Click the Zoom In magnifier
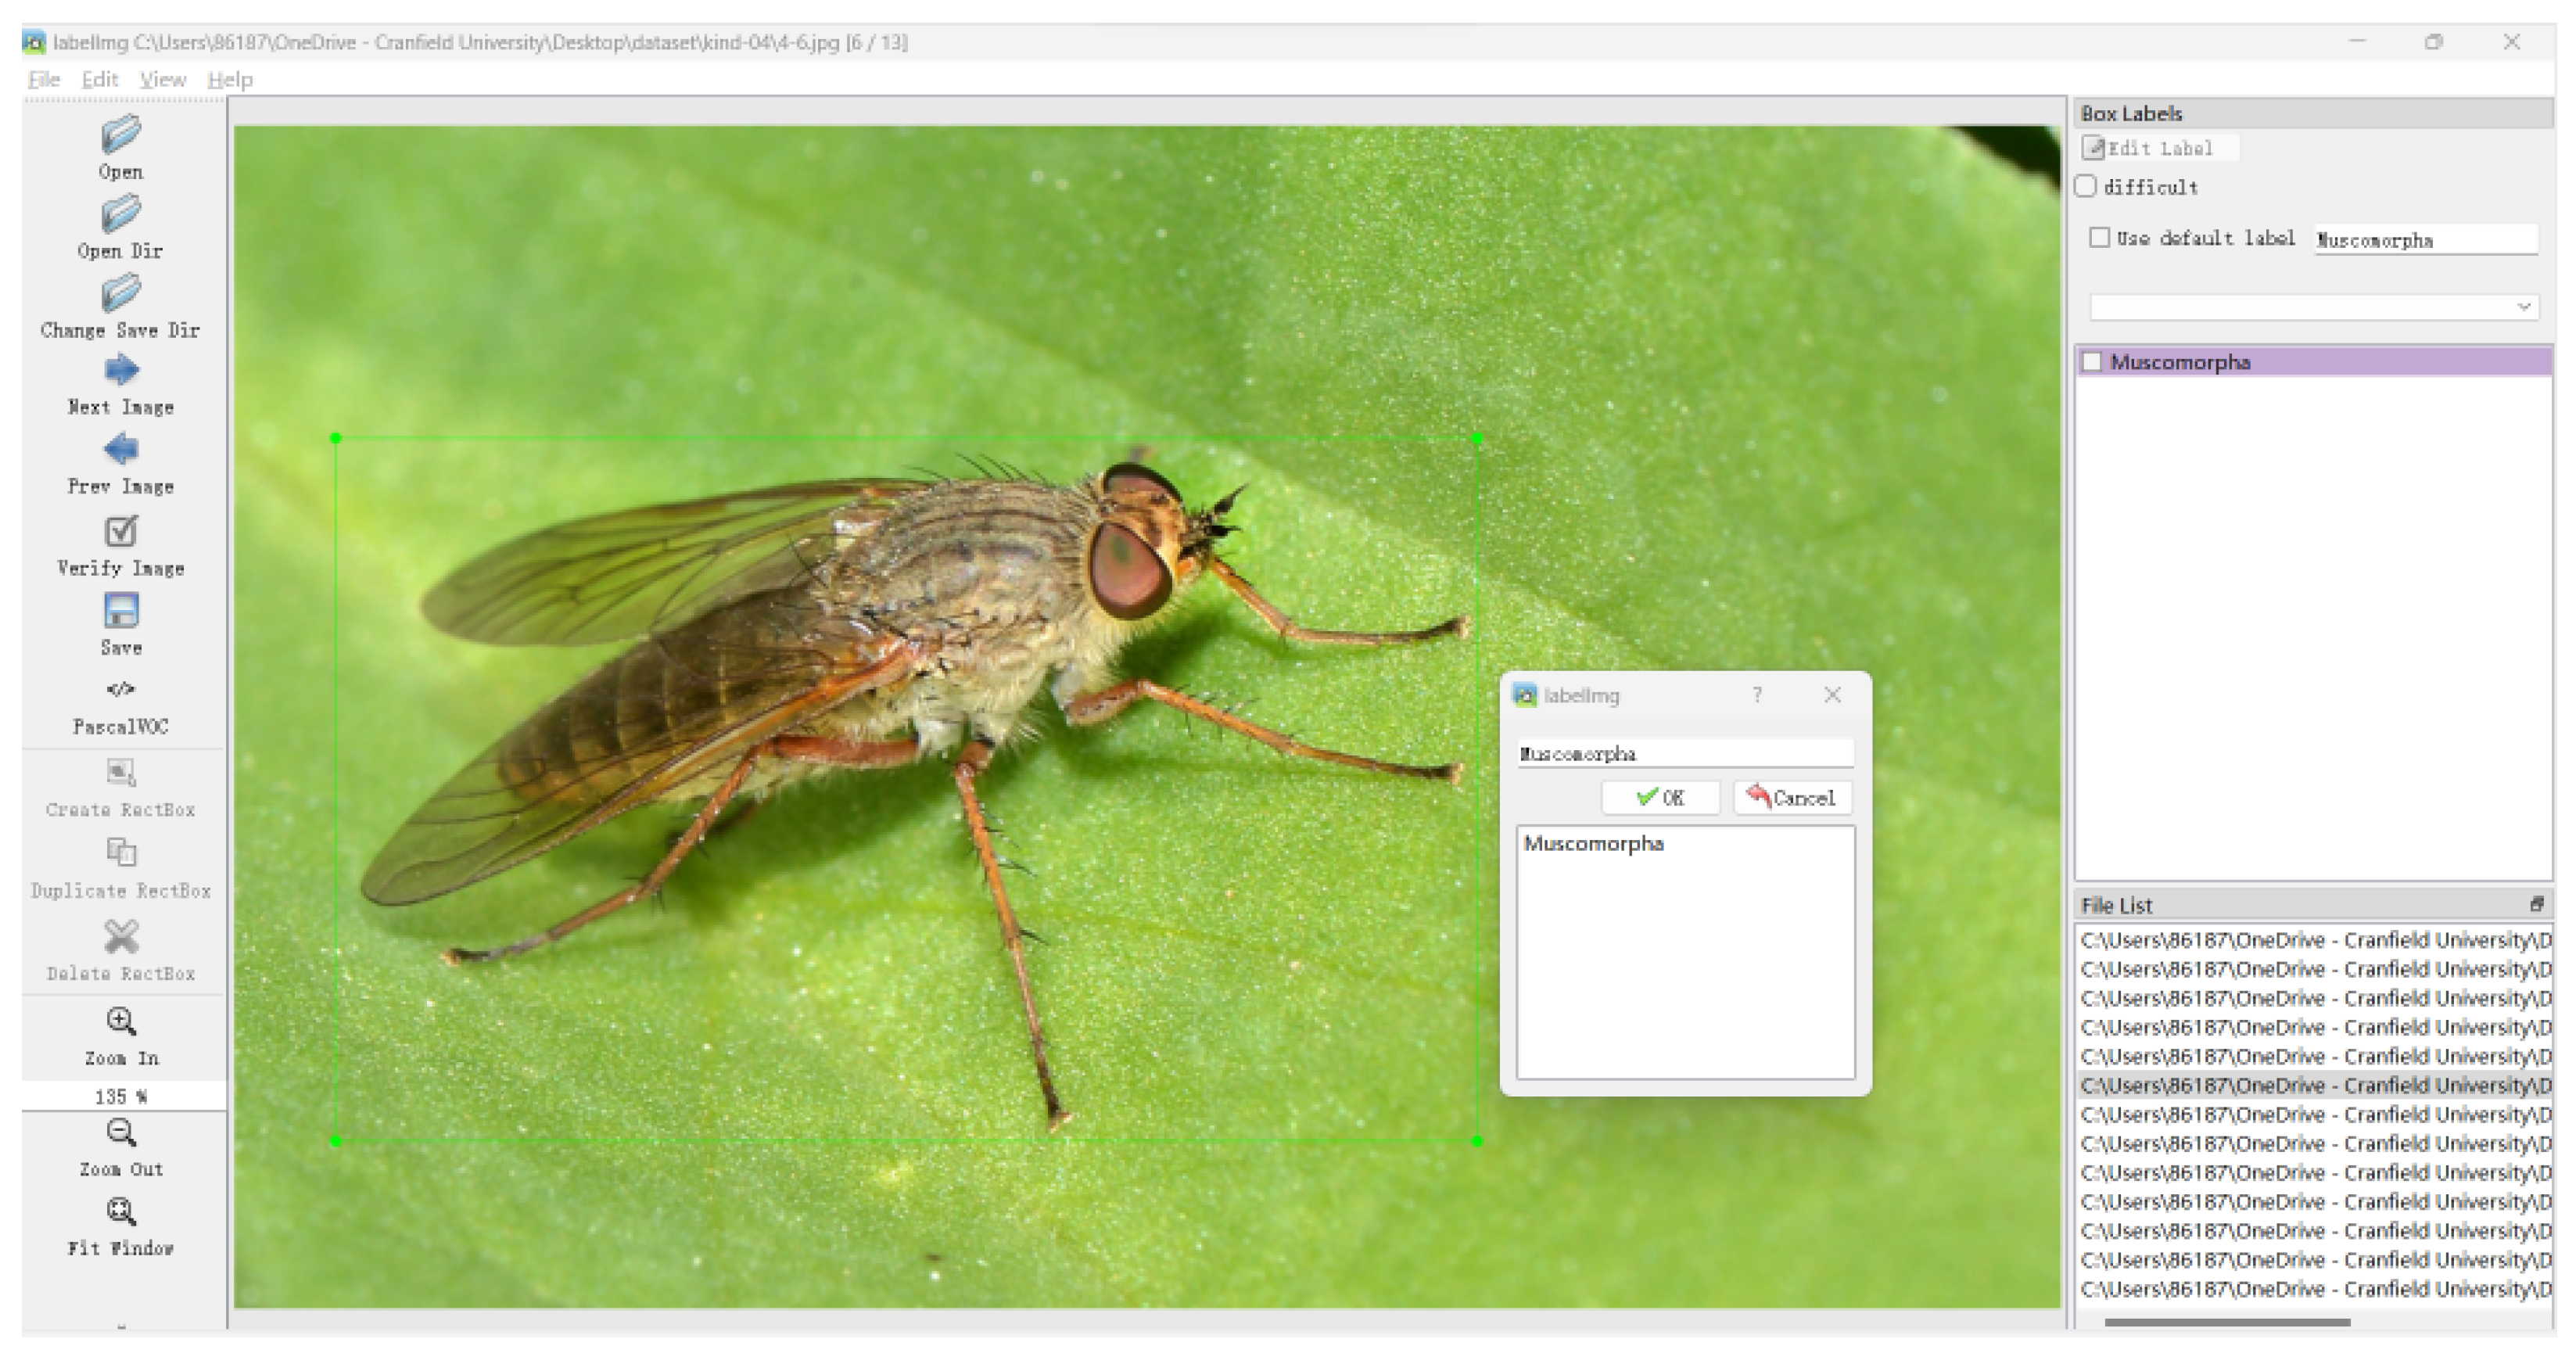This screenshot has height=1364, width=2576. click(121, 1022)
